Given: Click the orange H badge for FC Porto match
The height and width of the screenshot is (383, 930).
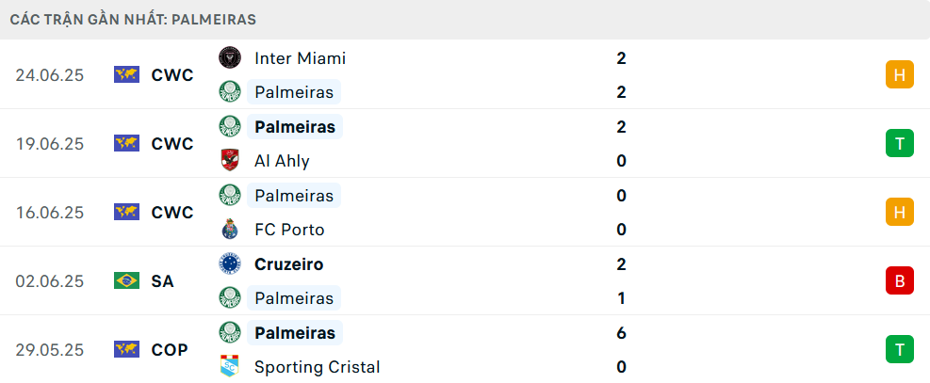Looking at the screenshot, I should (900, 212).
